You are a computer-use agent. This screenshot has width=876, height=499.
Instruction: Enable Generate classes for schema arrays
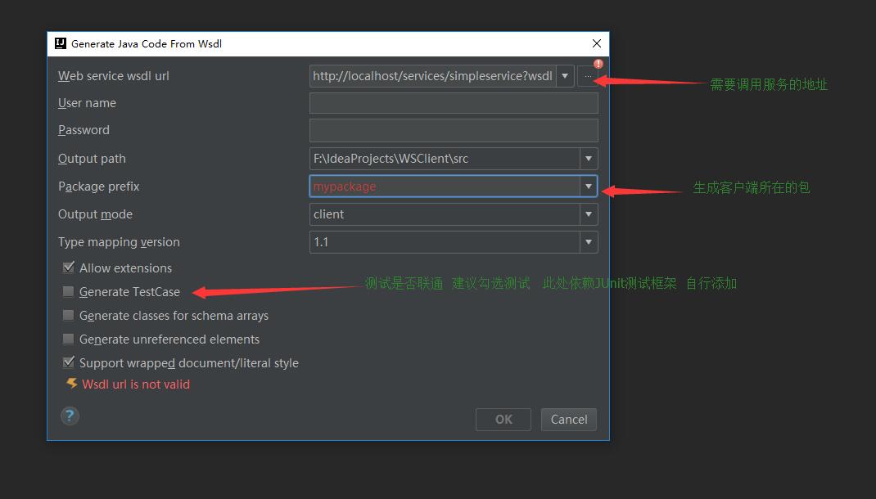point(68,316)
